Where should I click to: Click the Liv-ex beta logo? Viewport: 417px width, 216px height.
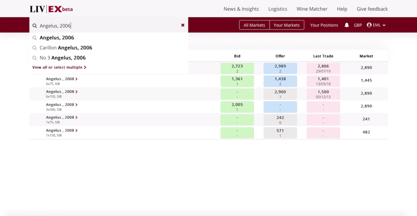[x=51, y=9]
